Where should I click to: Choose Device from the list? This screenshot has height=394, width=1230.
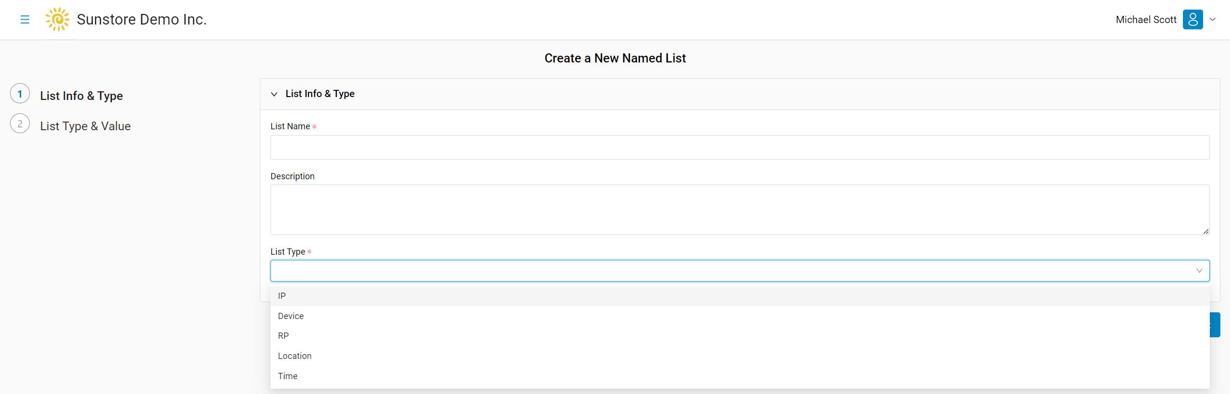pos(740,316)
